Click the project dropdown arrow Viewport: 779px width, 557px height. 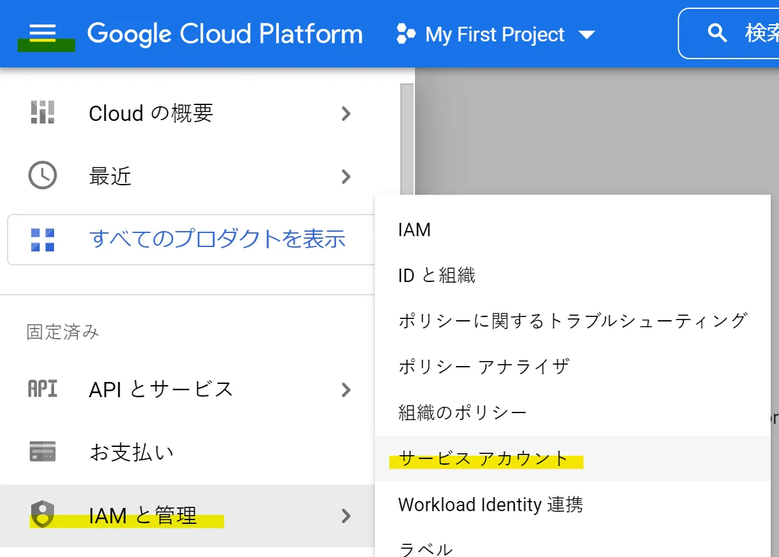click(586, 34)
